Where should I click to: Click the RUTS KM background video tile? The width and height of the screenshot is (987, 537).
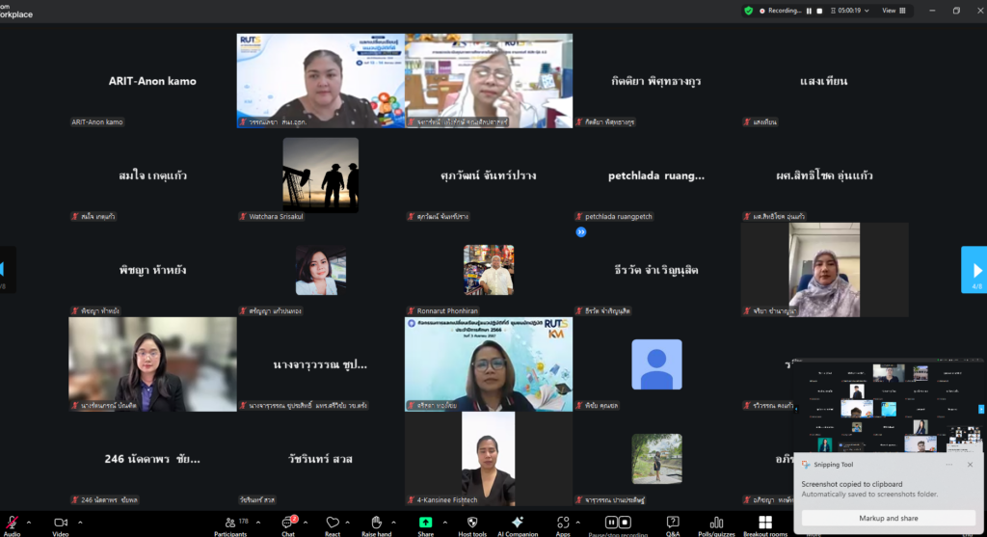point(489,364)
